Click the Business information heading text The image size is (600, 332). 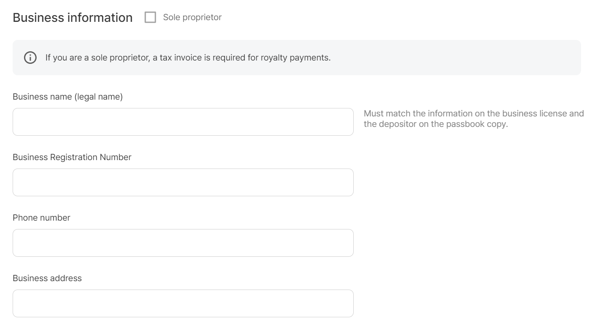[72, 17]
